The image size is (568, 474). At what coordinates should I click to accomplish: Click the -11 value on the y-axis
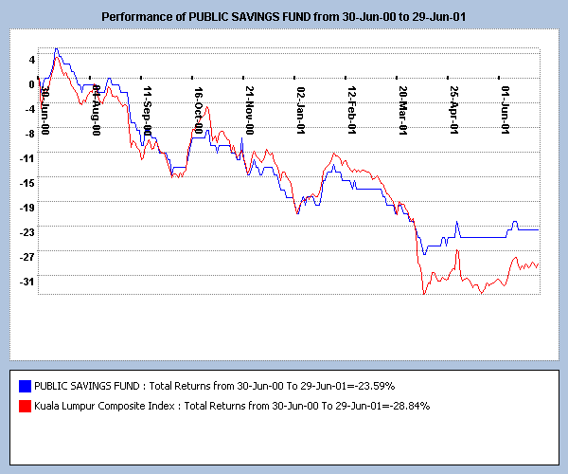(x=27, y=158)
